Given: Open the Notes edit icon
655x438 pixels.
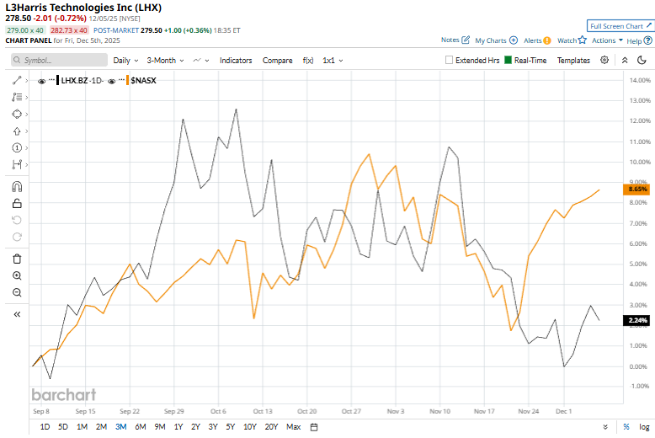Looking at the screenshot, I should pyautogui.click(x=466, y=40).
